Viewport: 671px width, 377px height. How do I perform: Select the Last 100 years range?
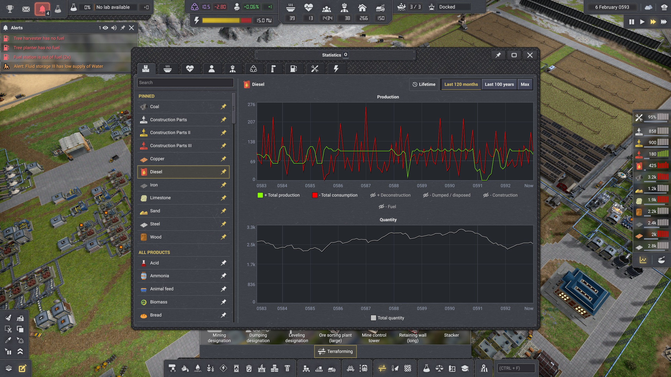(499, 84)
